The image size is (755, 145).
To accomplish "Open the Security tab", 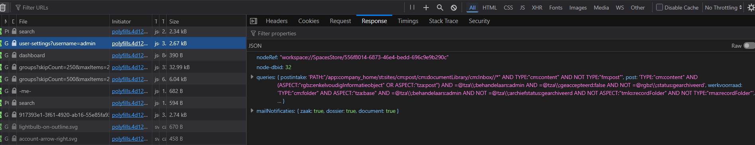I will [x=479, y=21].
